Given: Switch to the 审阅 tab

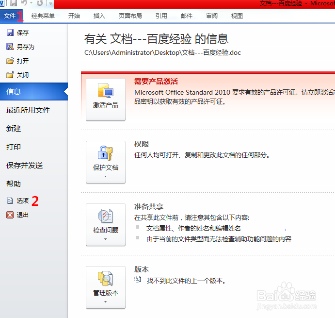Looking at the screenshot, I should click(212, 16).
